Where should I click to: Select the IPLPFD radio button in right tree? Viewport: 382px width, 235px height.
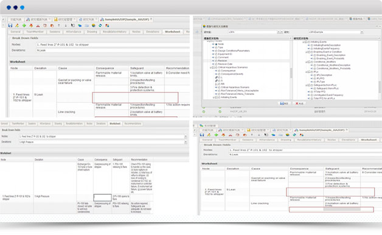tap(314, 79)
